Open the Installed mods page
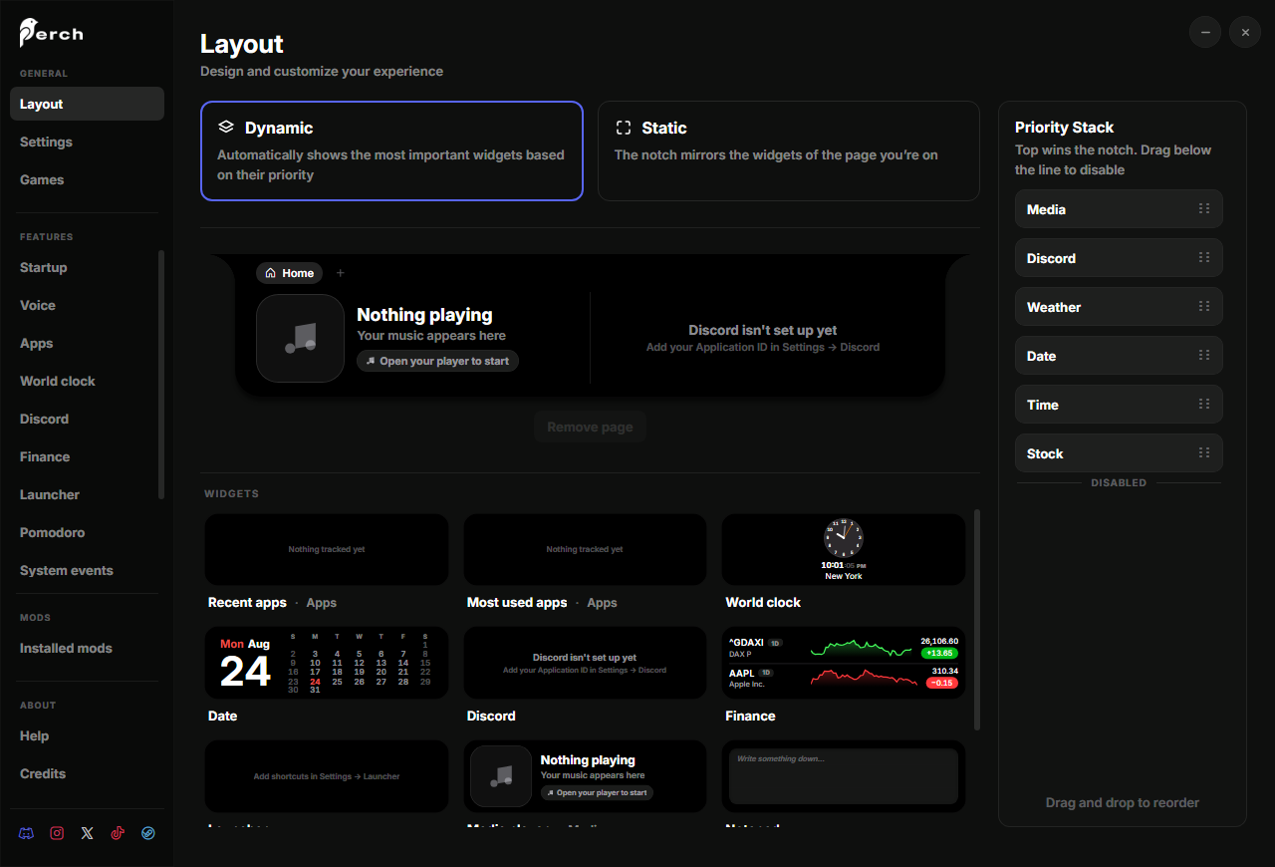 coord(87,648)
